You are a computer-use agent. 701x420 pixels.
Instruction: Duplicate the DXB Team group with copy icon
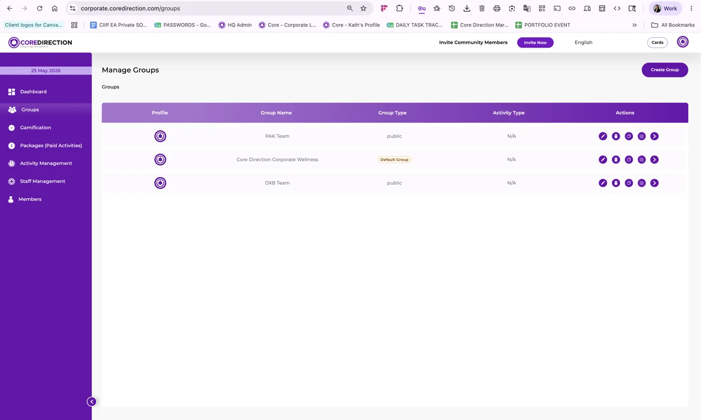[629, 183]
